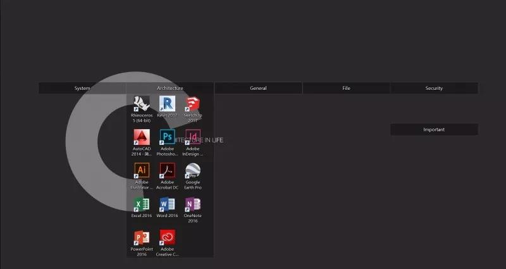Select the Google Earth Pro shortcut
506x269 pixels.
pos(193,171)
